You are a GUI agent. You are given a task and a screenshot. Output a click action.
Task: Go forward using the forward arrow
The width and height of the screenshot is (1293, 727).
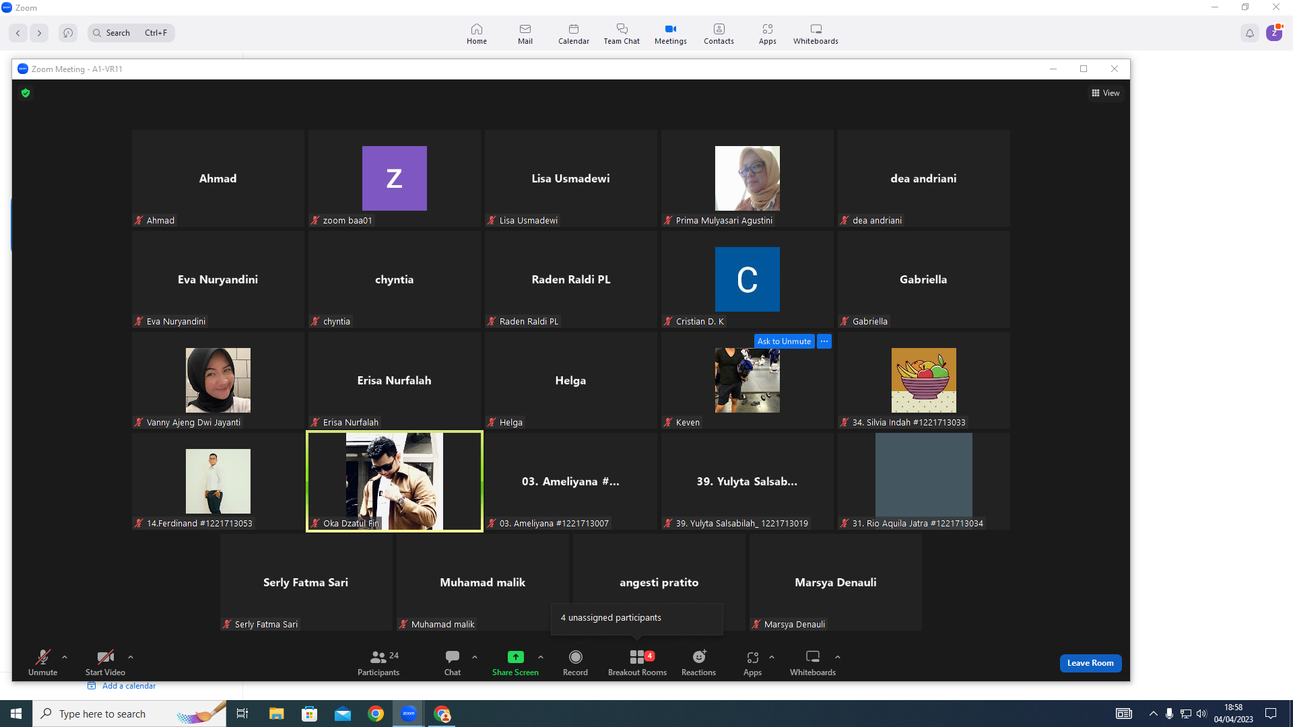point(39,33)
